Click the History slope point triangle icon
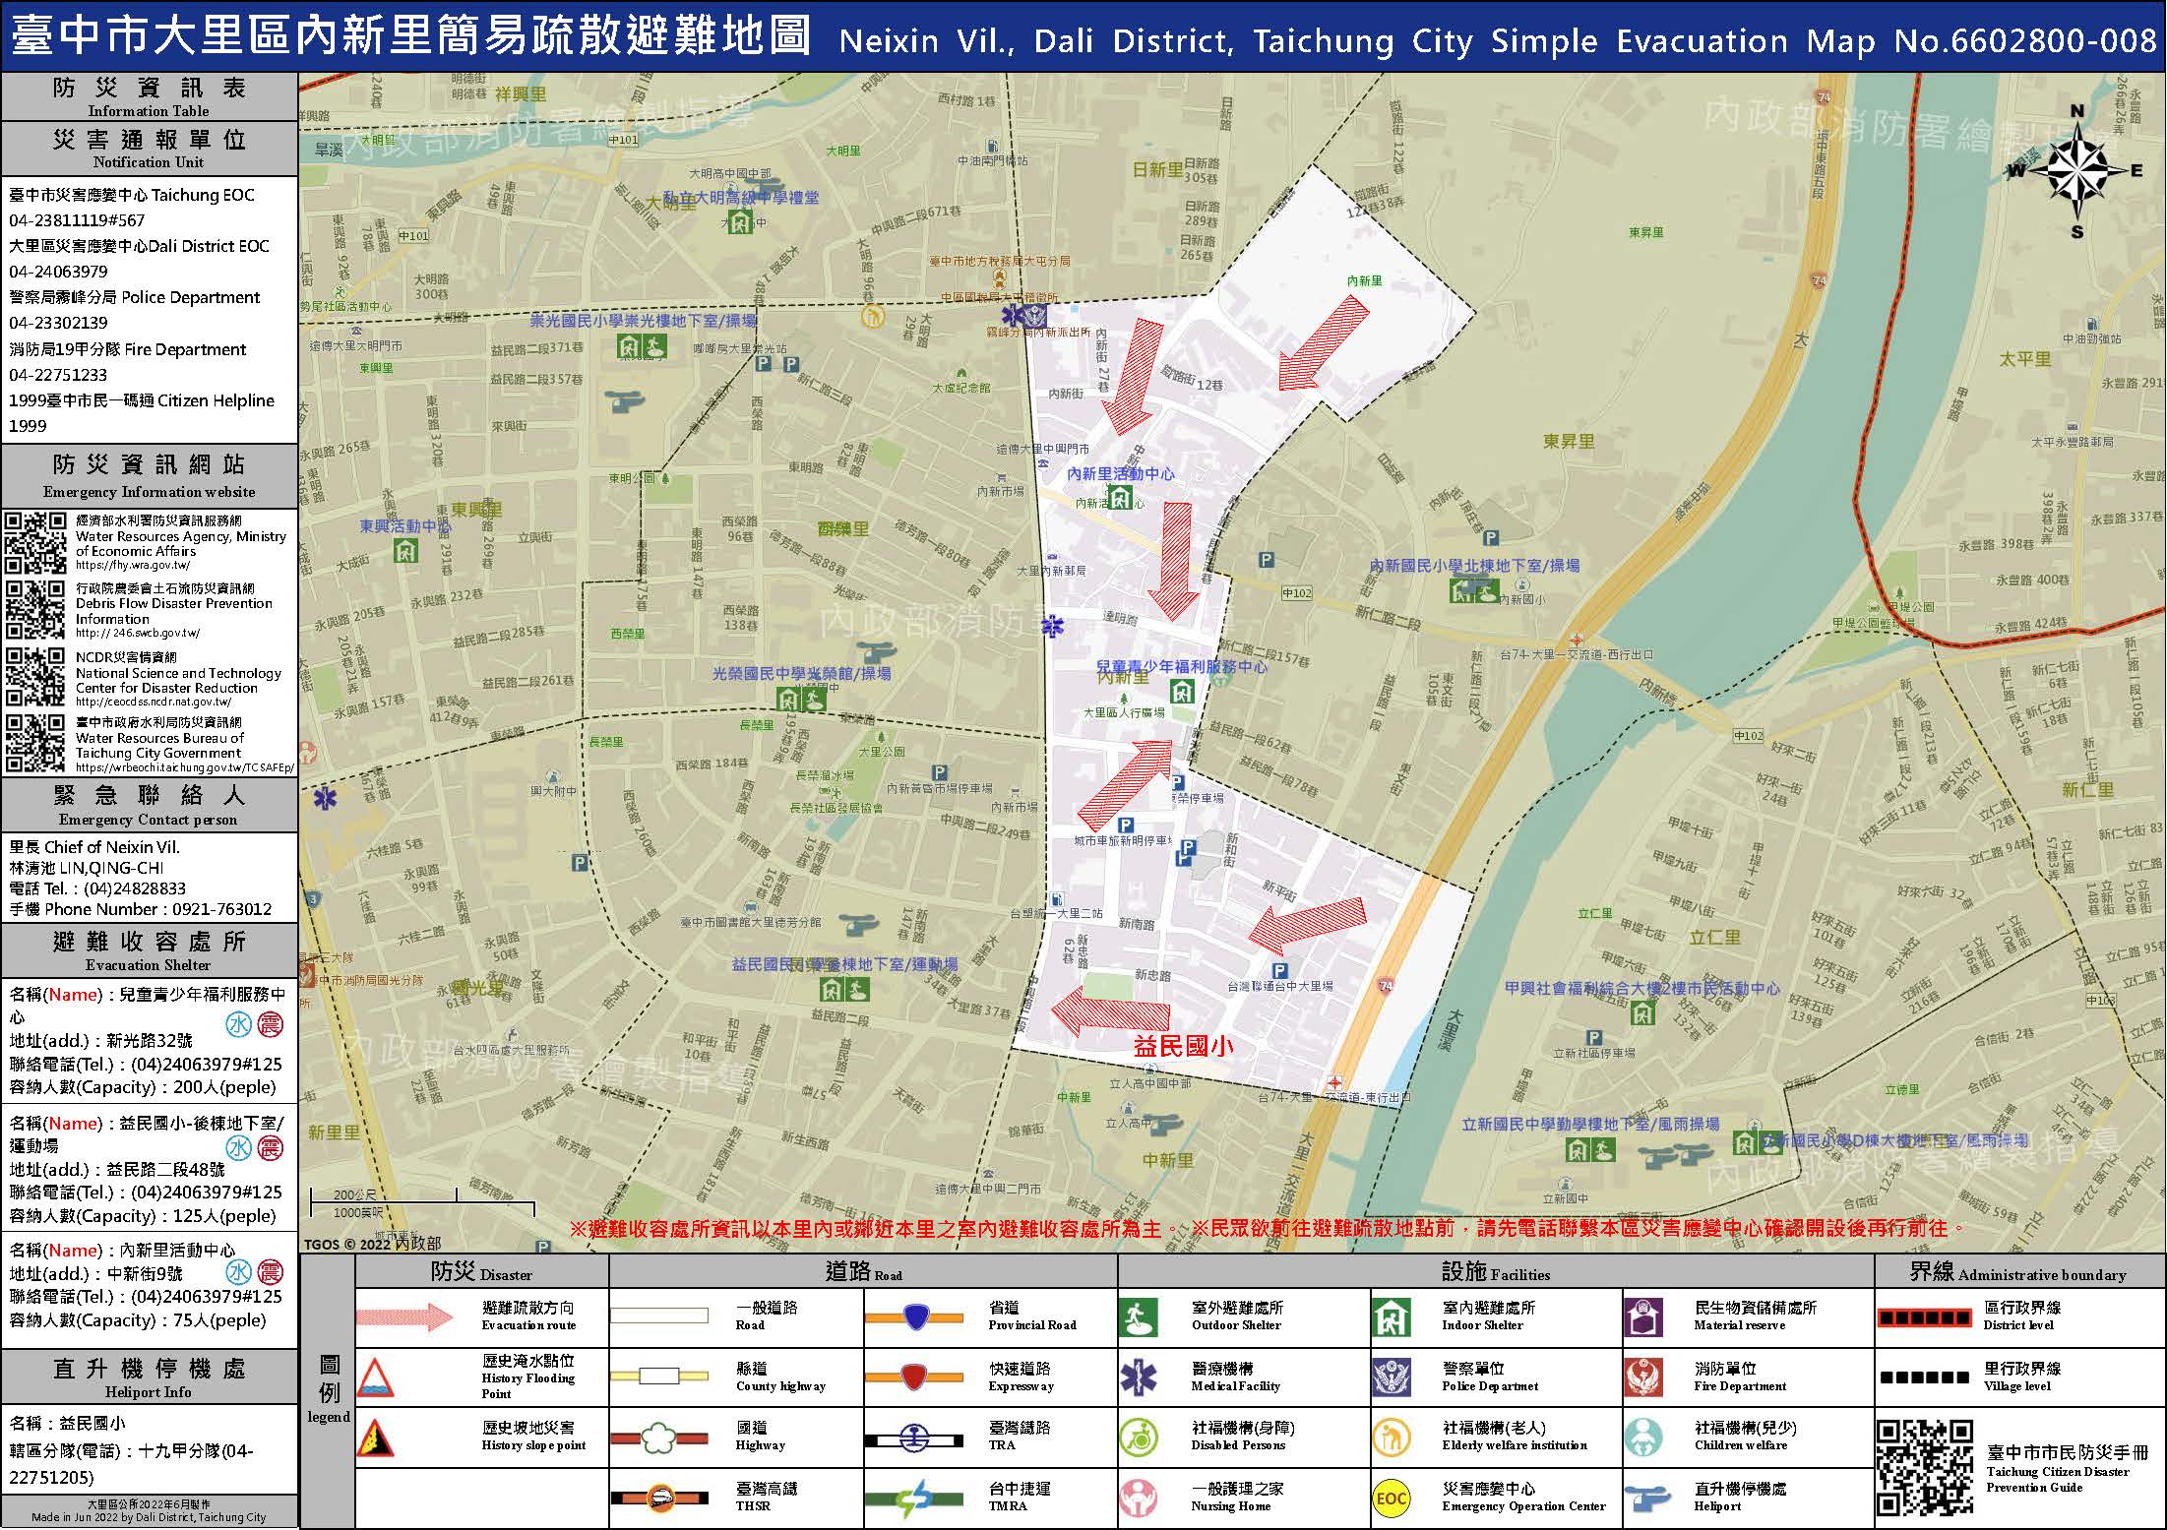The image size is (2167, 1530). (375, 1438)
